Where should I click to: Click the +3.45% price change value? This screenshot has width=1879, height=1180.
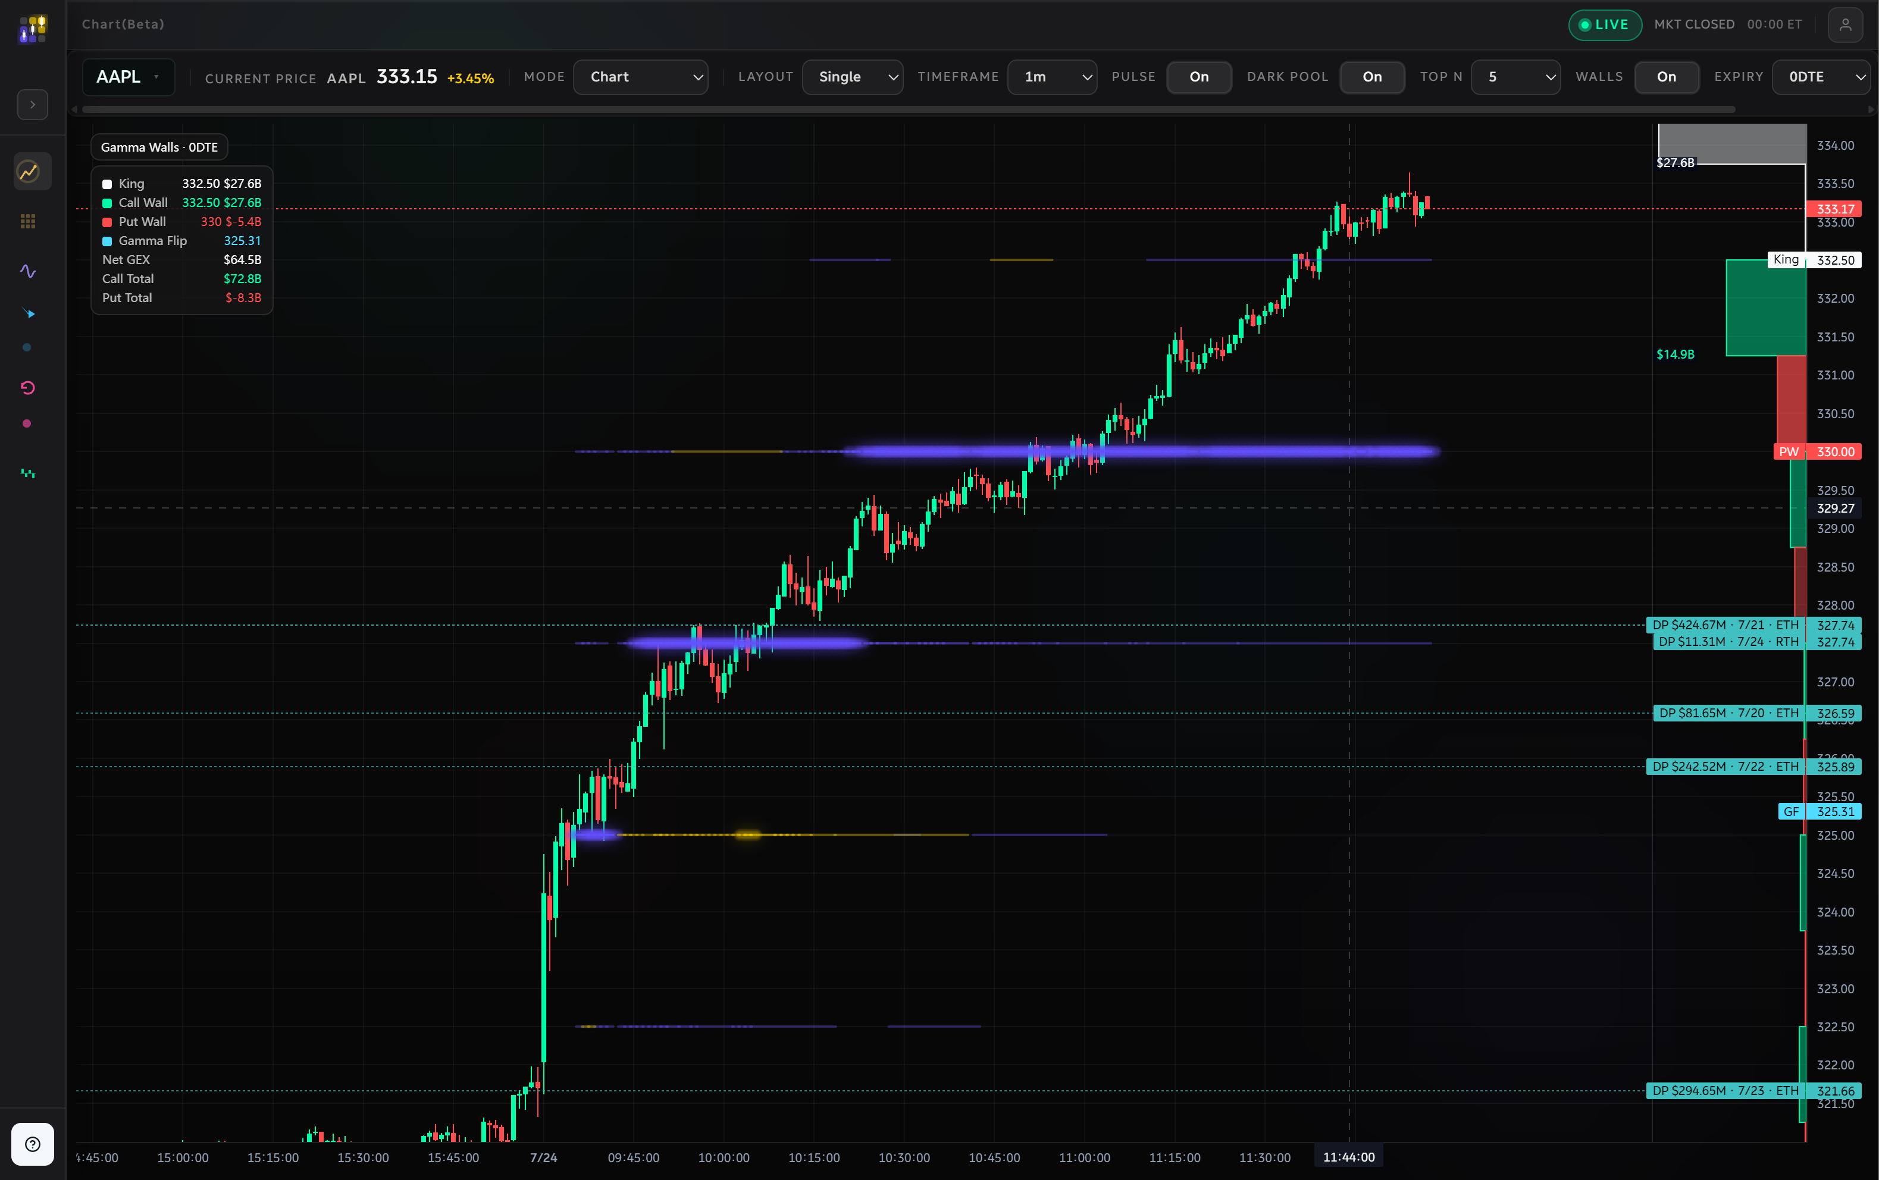pyautogui.click(x=471, y=79)
